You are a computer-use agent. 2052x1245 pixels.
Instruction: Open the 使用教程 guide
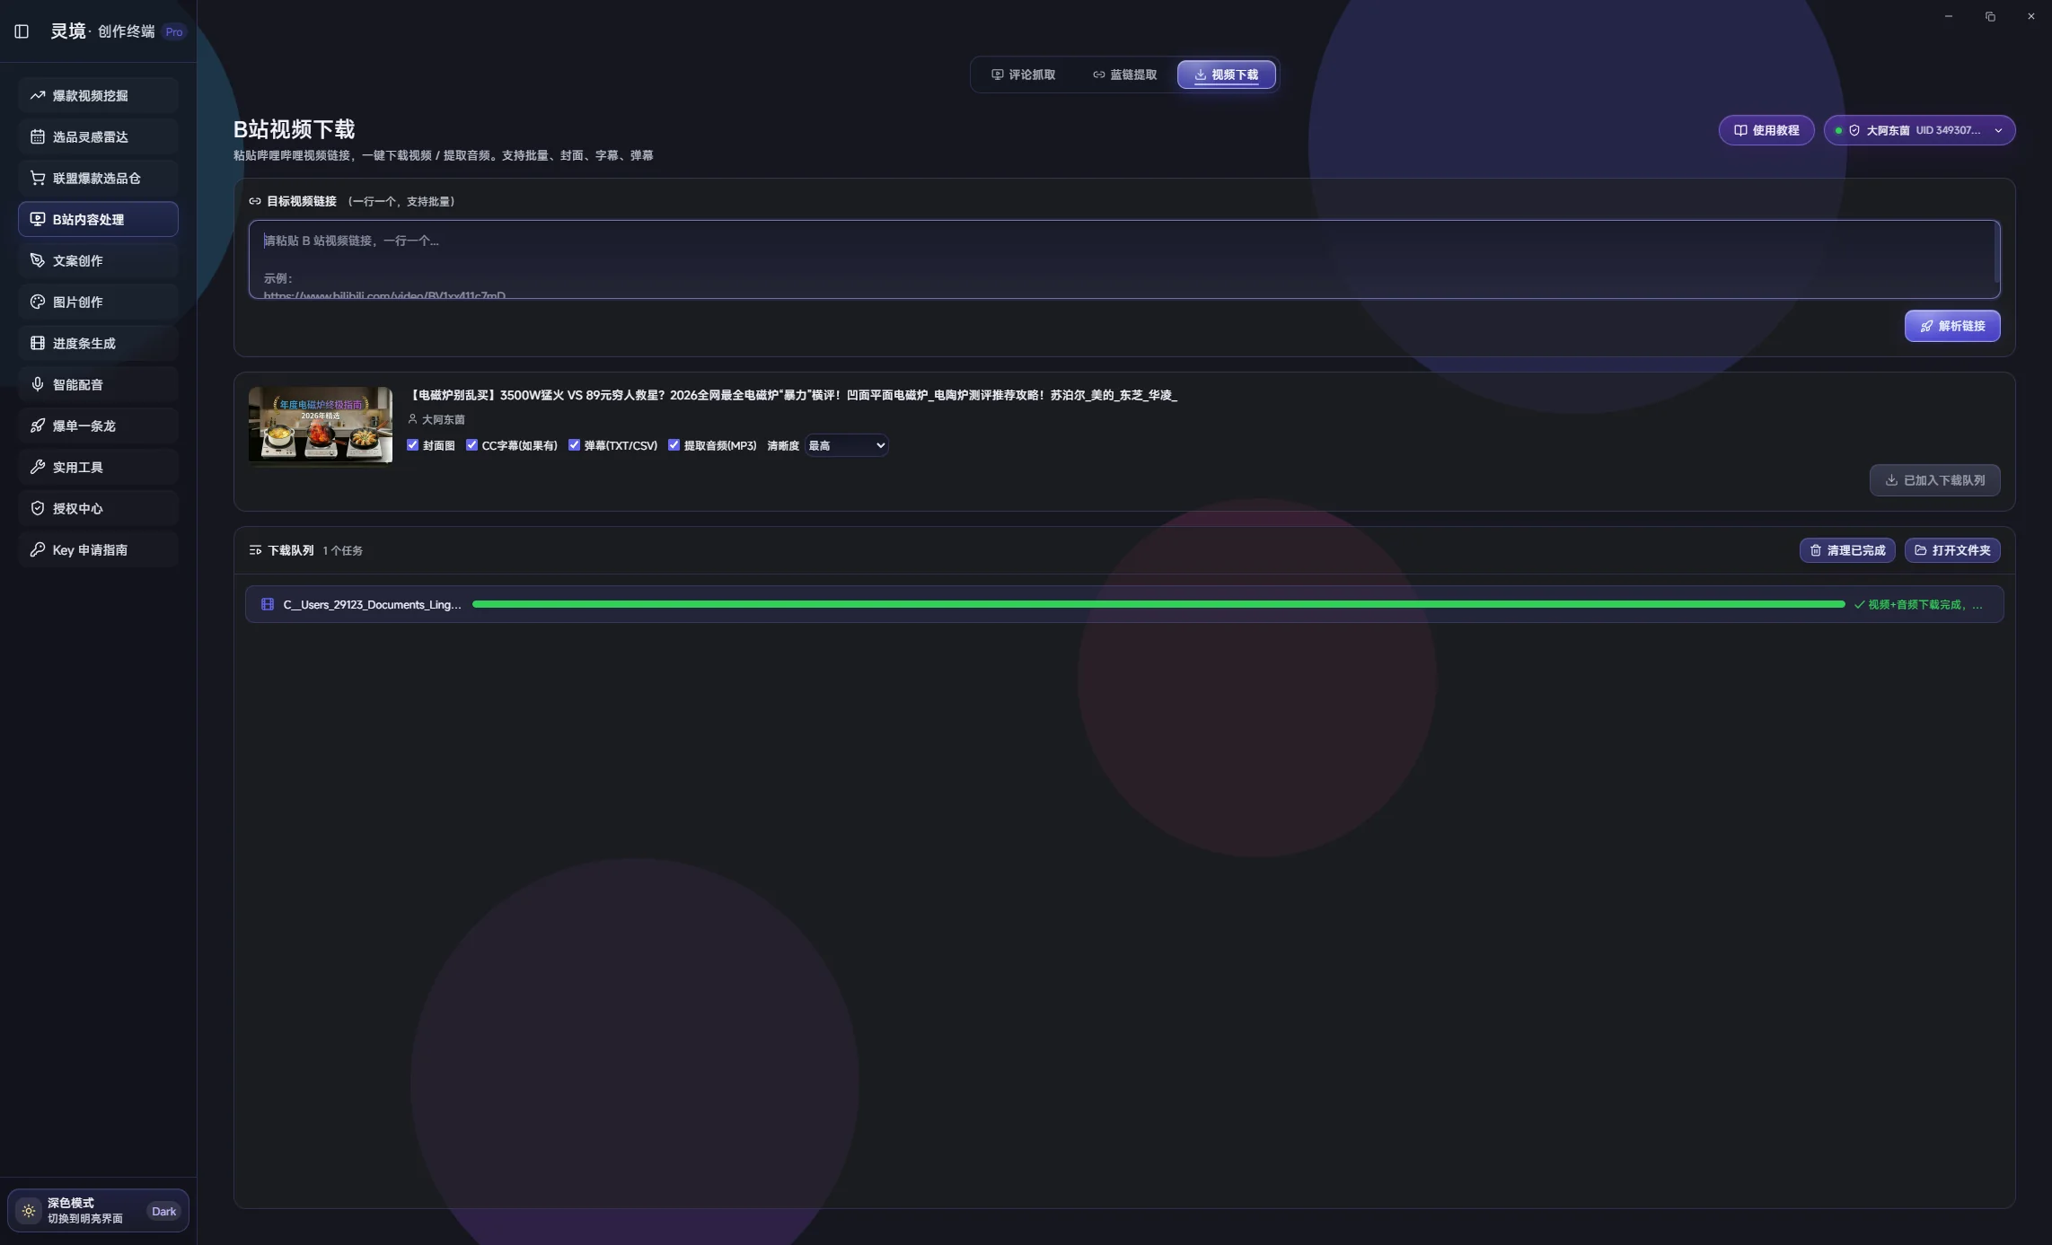1766,130
